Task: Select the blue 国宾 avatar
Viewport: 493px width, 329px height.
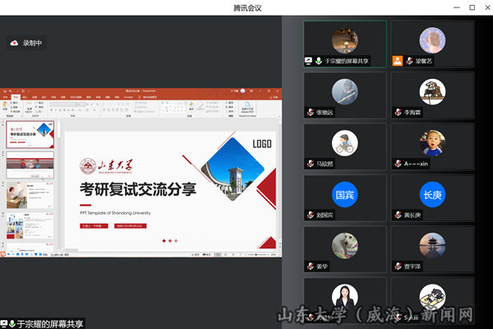Action: coord(345,195)
